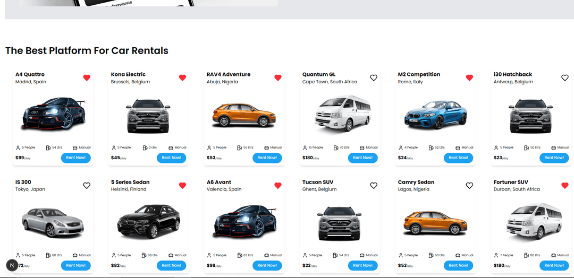The width and height of the screenshot is (574, 278).
Task: Rent the A6 Avant
Action: coord(267,266)
